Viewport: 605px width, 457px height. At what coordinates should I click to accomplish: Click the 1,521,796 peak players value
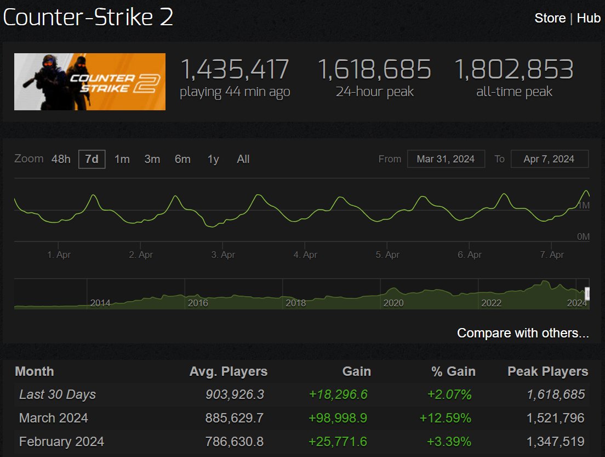tap(556, 418)
